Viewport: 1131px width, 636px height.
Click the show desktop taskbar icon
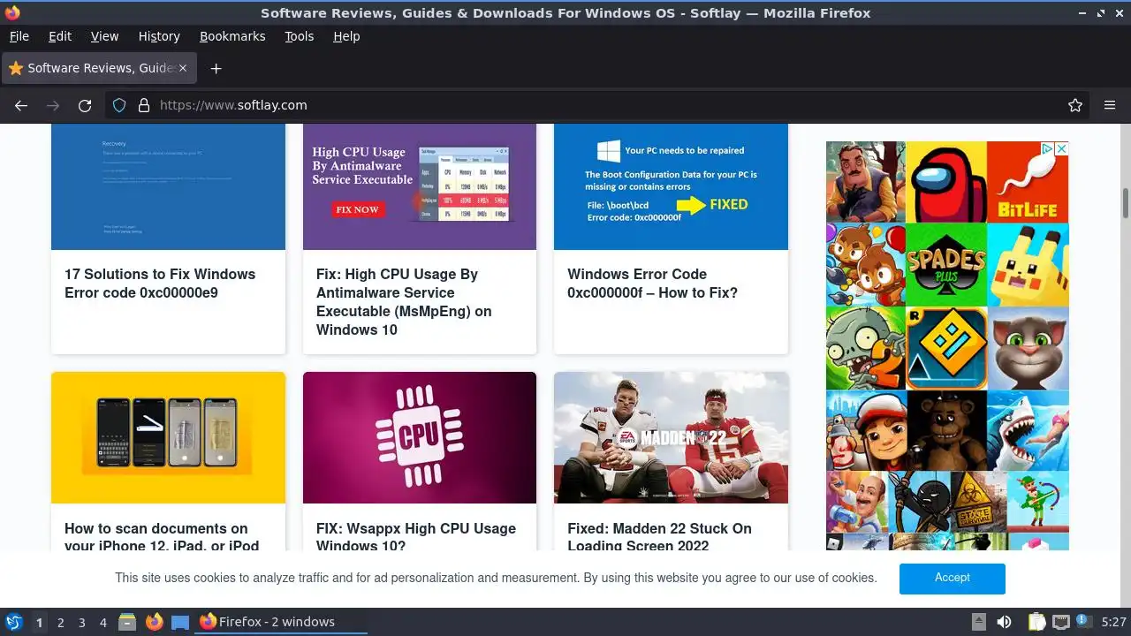pos(180,622)
